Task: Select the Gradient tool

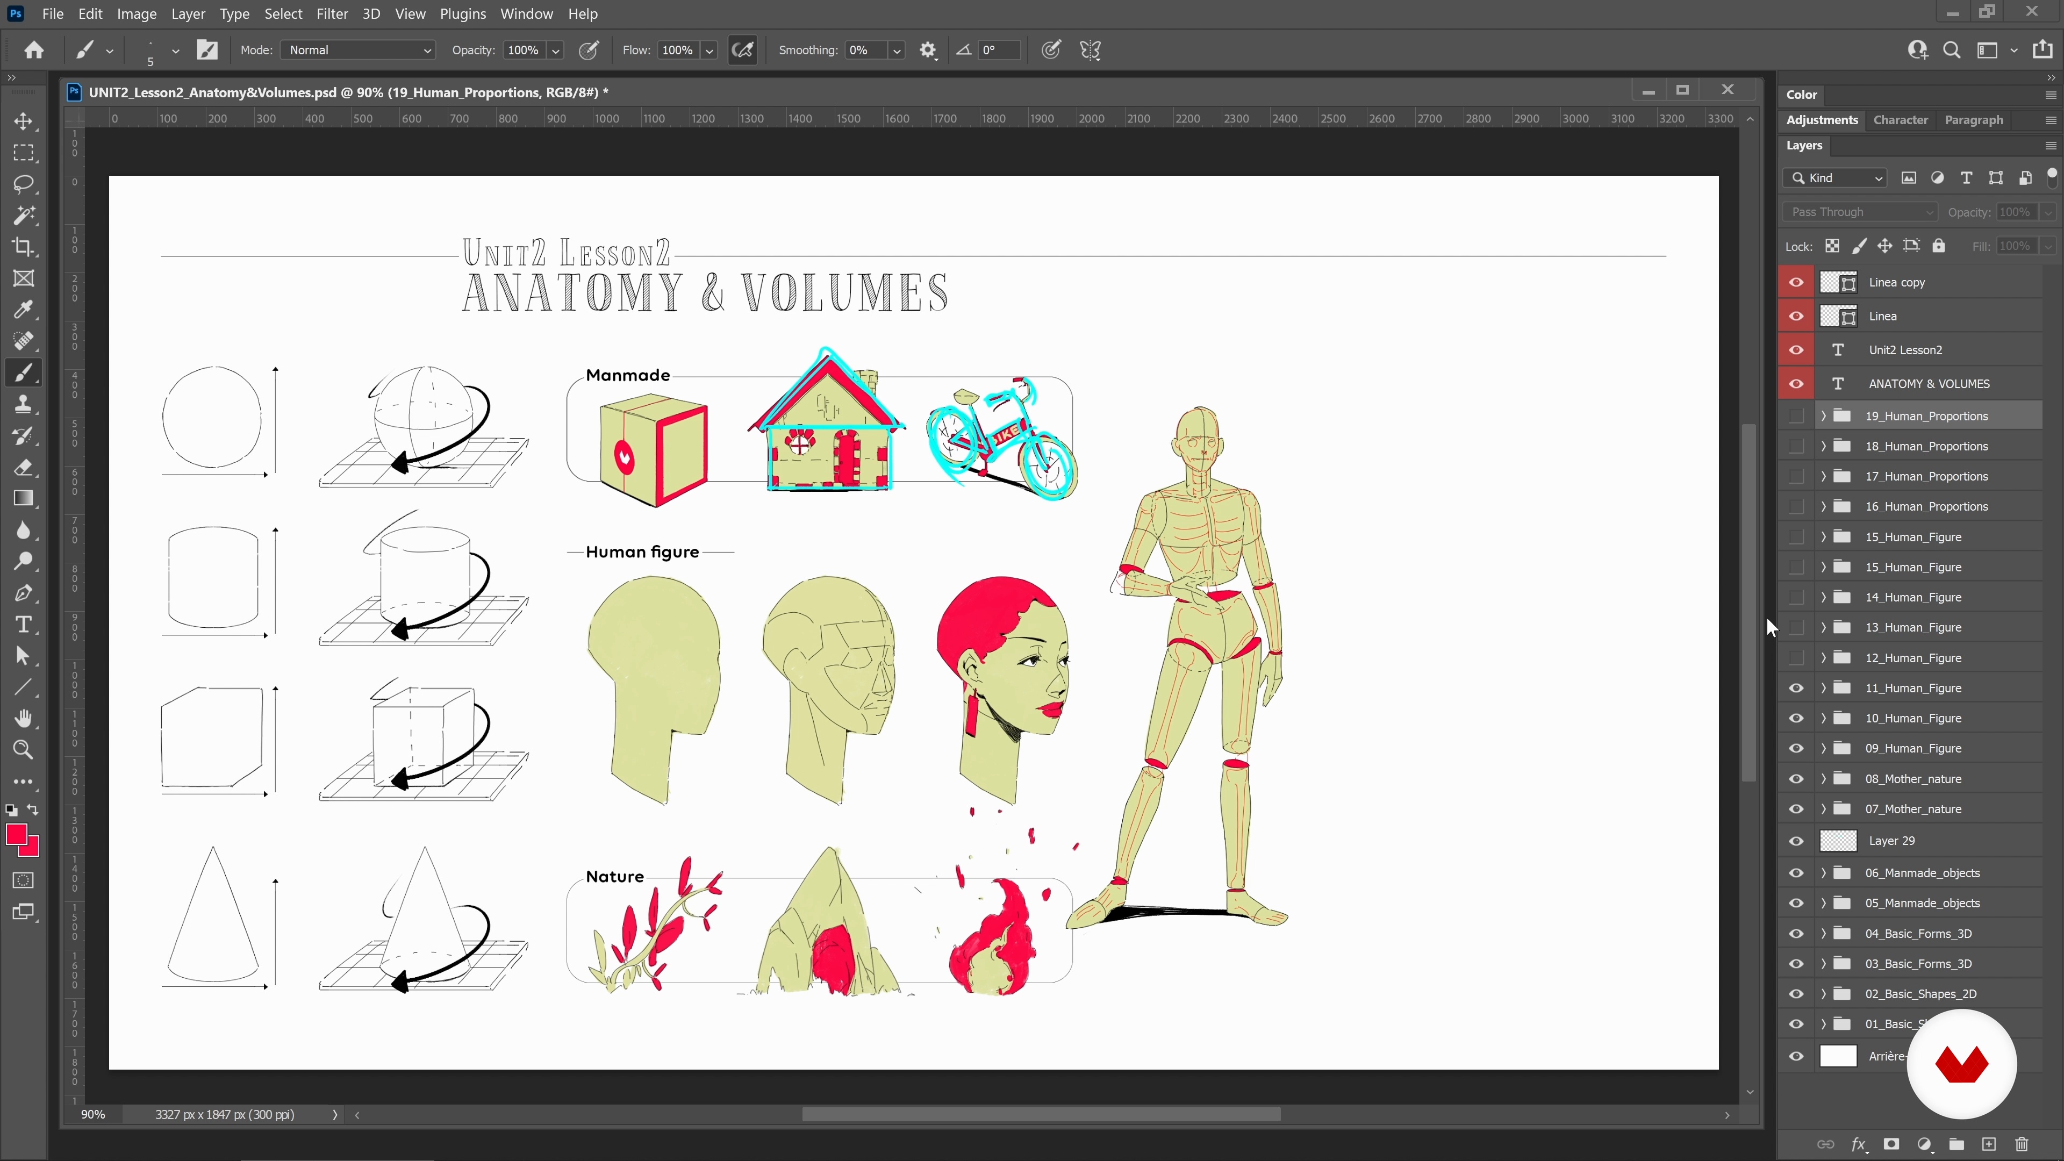Action: pos(23,498)
